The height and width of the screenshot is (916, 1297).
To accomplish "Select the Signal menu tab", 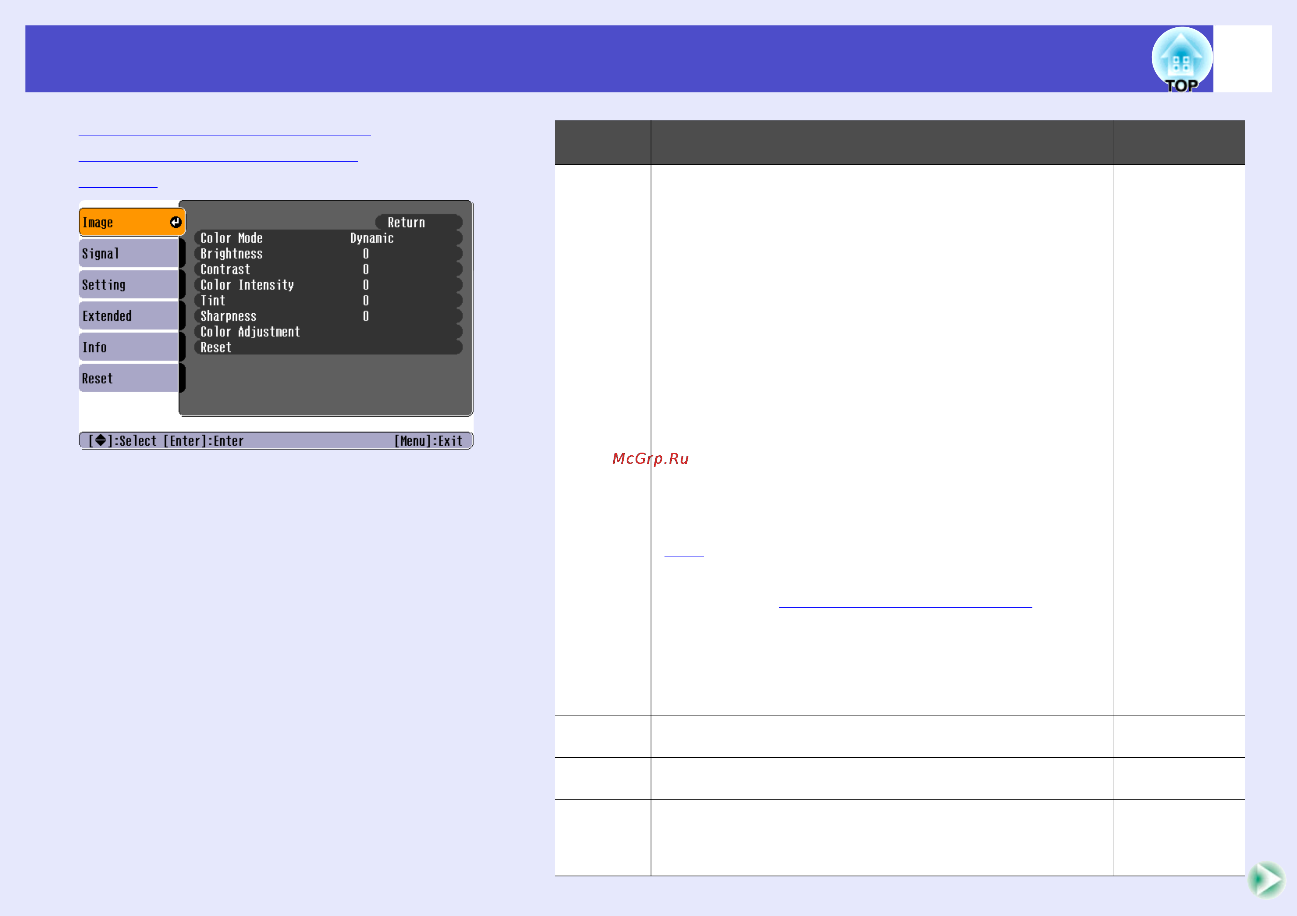I will coord(129,253).
